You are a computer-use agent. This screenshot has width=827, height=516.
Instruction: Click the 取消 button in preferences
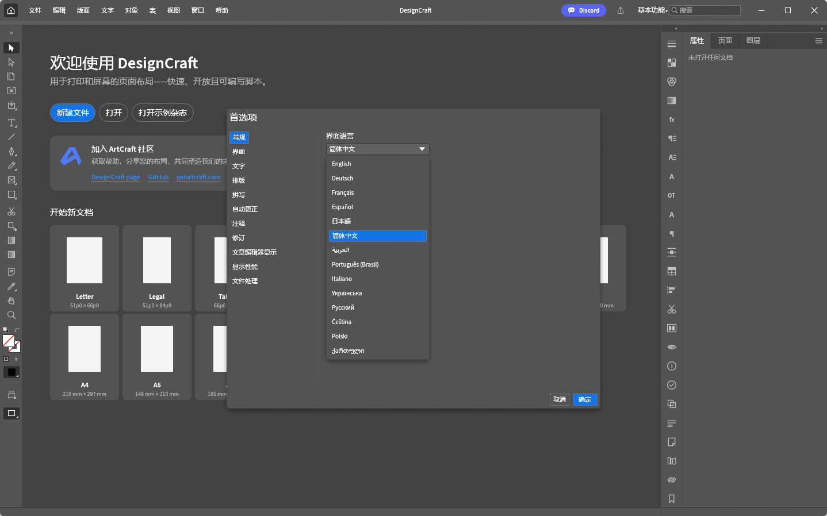coord(560,399)
